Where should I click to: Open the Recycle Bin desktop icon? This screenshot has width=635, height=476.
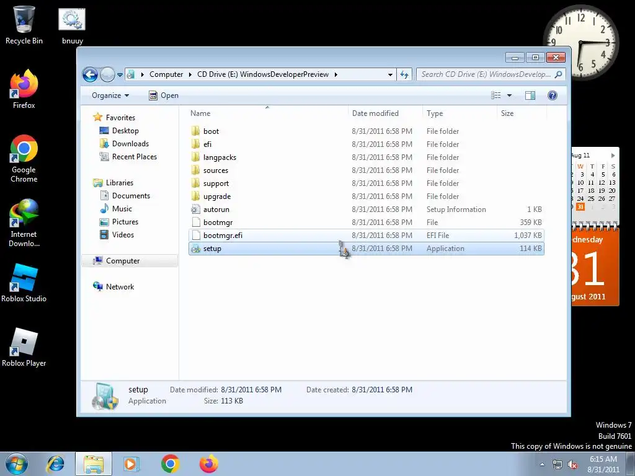click(24, 25)
